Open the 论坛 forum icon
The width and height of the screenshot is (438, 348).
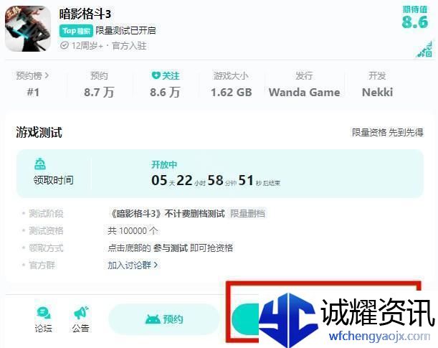coord(43,319)
